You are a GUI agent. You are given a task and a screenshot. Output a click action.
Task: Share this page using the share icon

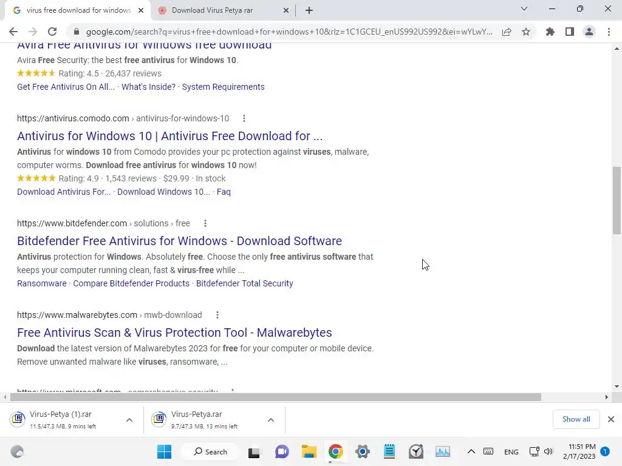pos(507,32)
